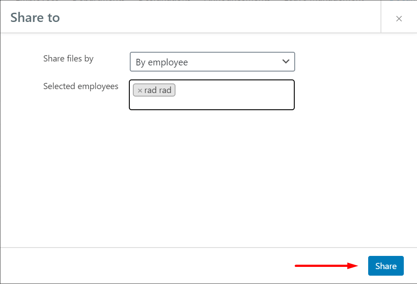417x284 pixels.
Task: Click the empty lower line of employees box
Action: tap(211, 104)
